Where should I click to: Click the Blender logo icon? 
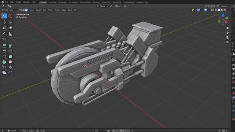[3, 2]
